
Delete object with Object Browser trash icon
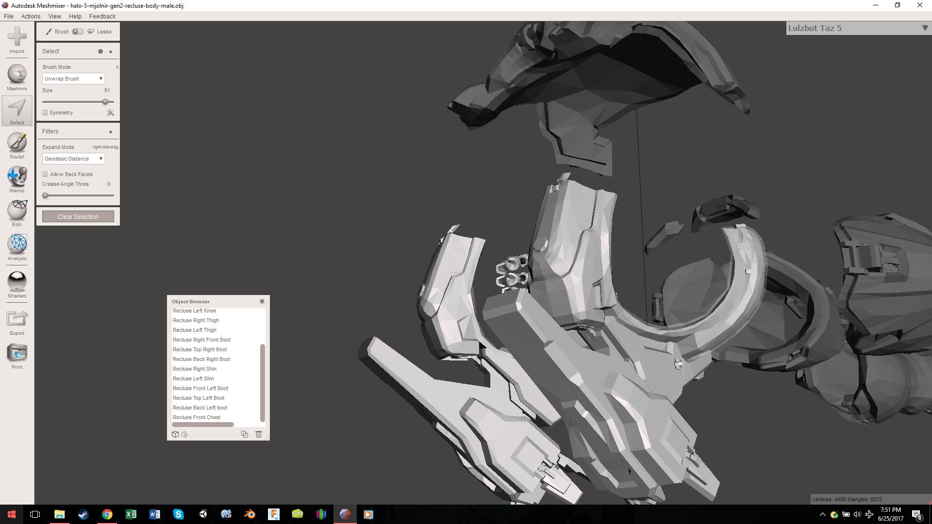(259, 434)
